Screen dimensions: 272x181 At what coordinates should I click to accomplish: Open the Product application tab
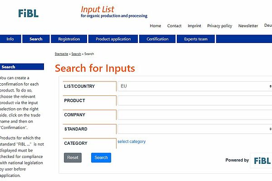pyautogui.click(x=113, y=39)
